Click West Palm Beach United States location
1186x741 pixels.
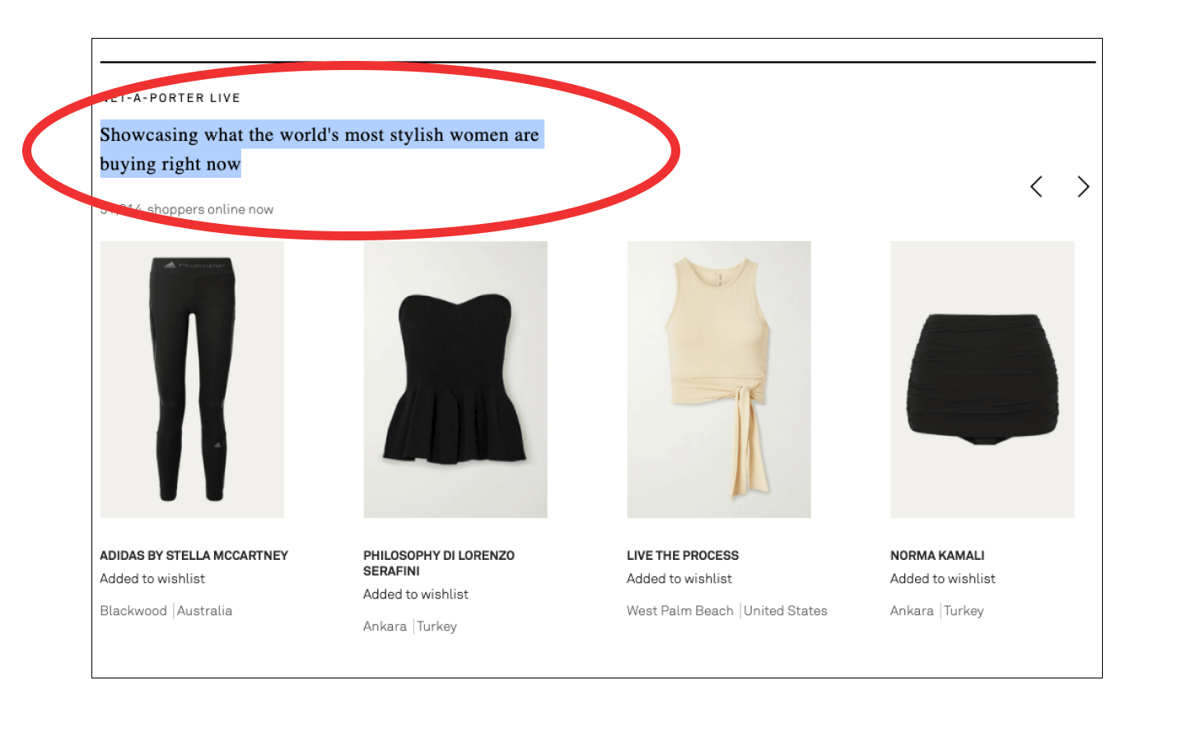[727, 611]
